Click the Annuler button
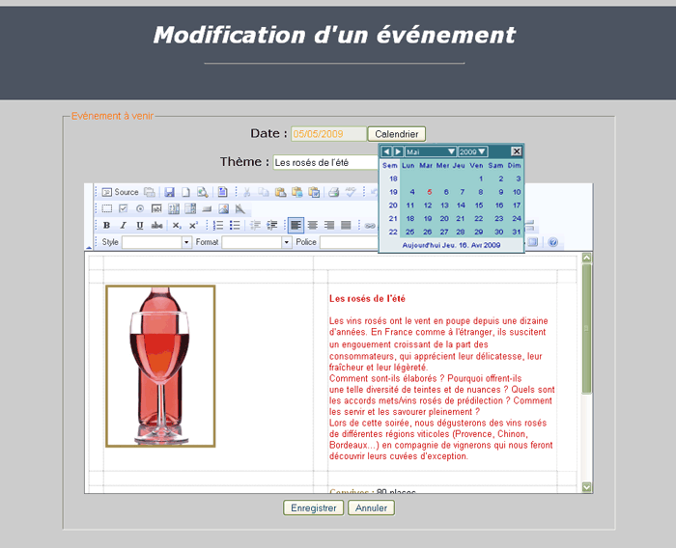Screen dimensions: 676x548 tap(371, 507)
